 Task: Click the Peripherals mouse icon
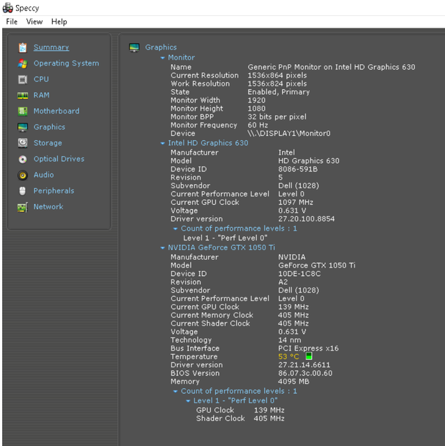[23, 191]
